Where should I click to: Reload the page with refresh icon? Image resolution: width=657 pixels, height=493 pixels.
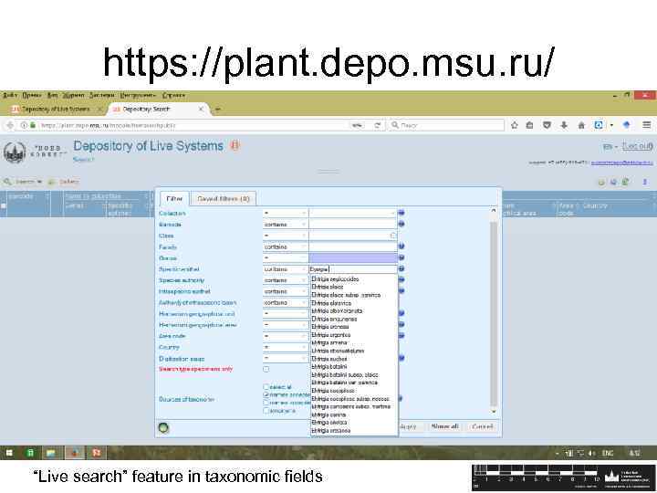coord(378,125)
